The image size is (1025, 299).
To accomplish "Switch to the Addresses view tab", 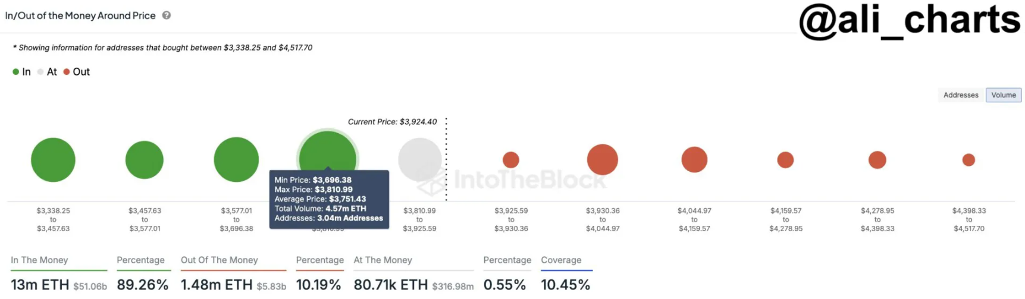I will [960, 95].
